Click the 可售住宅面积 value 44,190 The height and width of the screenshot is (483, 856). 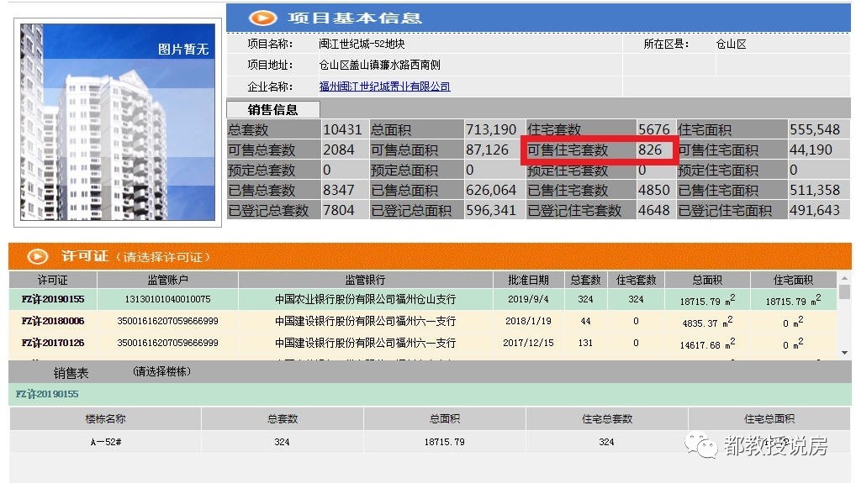click(x=811, y=150)
